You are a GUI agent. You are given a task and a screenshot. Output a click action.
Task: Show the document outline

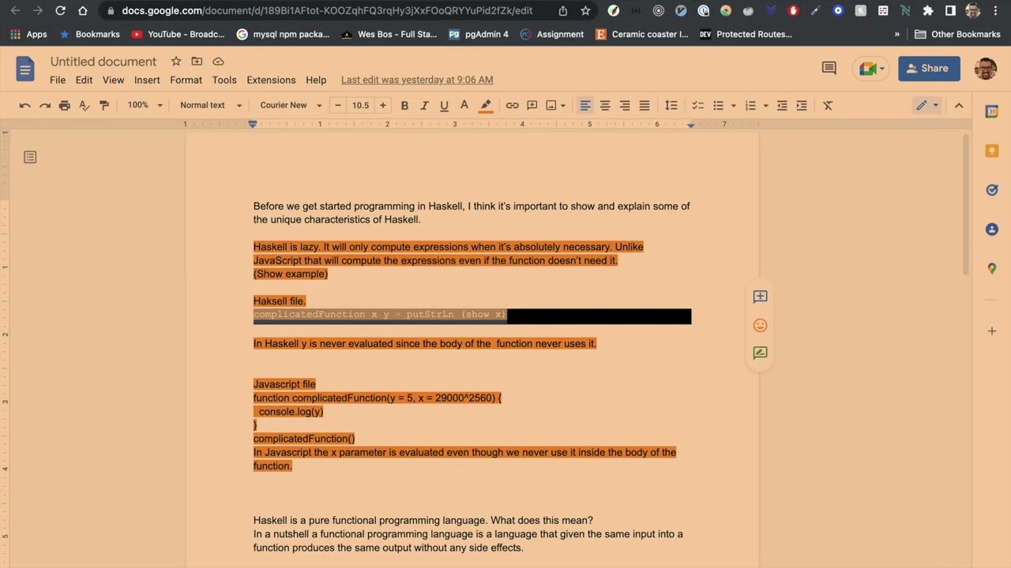tap(30, 157)
